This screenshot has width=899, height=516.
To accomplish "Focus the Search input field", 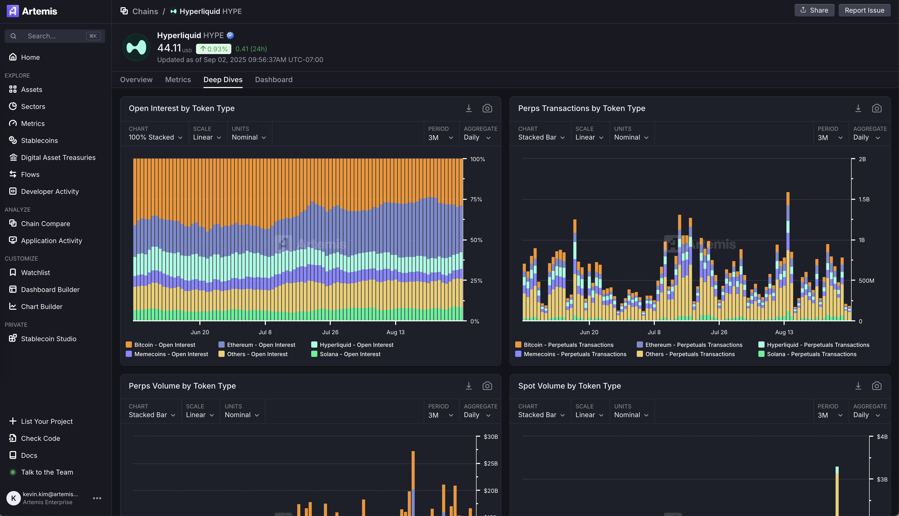I will pyautogui.click(x=55, y=36).
